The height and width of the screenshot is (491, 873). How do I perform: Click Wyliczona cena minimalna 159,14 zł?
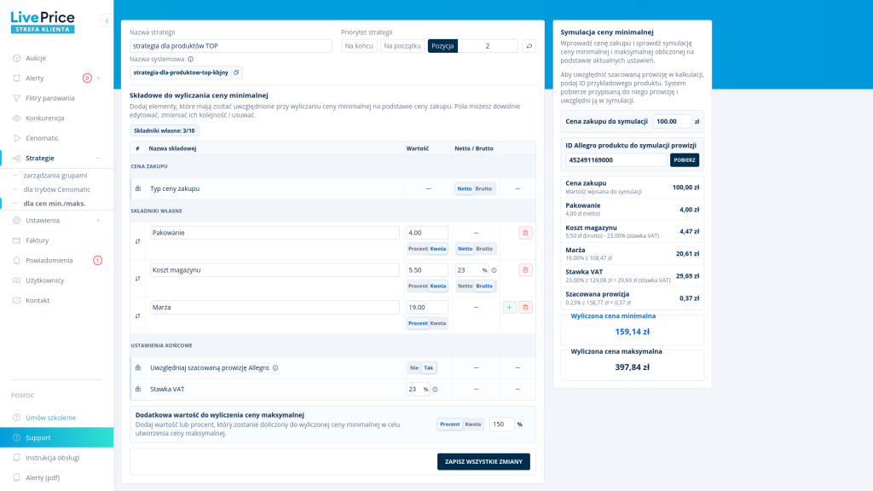632,332
